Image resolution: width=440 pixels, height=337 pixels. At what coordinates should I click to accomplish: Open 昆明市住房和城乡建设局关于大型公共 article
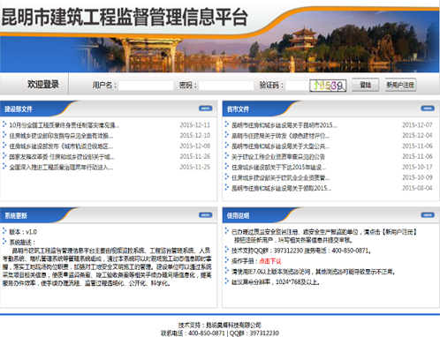pyautogui.click(x=281, y=146)
